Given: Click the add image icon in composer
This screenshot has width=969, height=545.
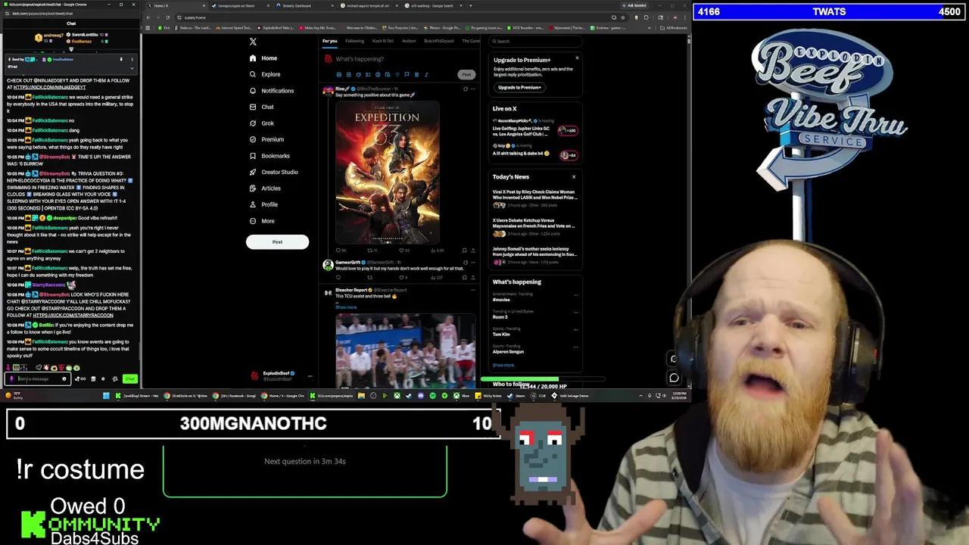Looking at the screenshot, I should tap(338, 74).
